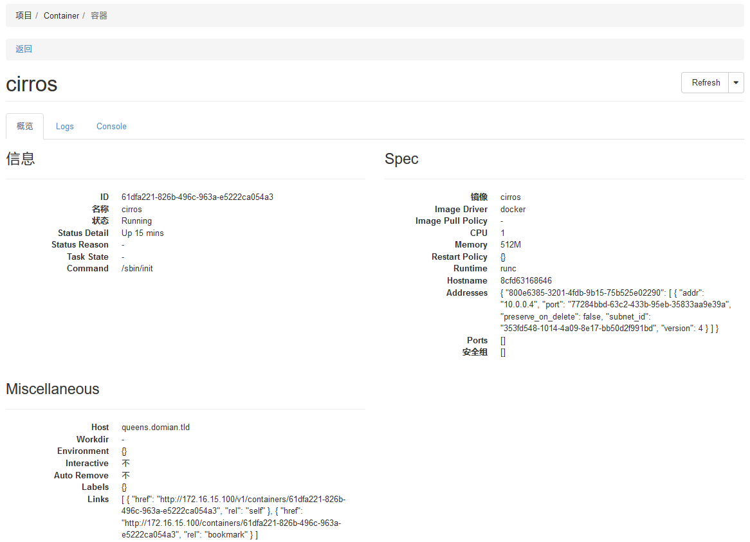The image size is (750, 542).
Task: Click the Memory value 512M
Action: [x=511, y=244]
